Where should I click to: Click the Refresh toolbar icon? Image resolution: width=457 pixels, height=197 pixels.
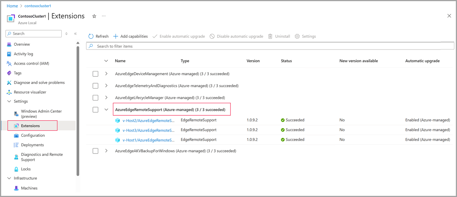pyautogui.click(x=91, y=36)
